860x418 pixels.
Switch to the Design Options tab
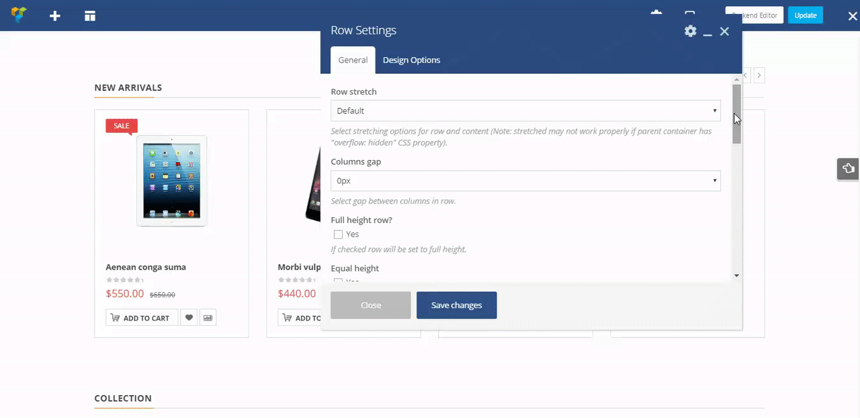(411, 60)
